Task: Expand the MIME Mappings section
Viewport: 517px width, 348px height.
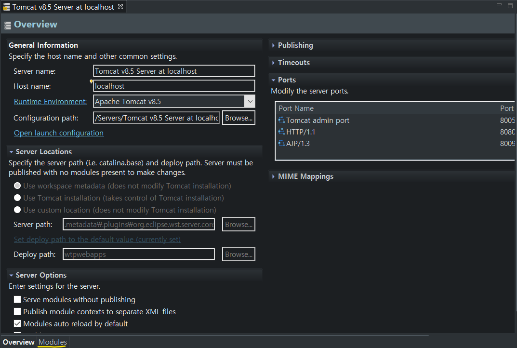Action: point(273,176)
